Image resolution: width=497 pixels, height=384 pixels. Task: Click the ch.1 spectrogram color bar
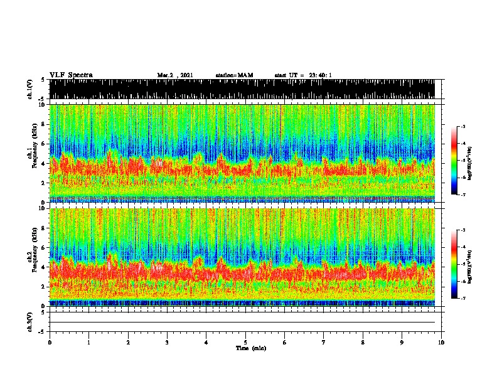point(454,161)
